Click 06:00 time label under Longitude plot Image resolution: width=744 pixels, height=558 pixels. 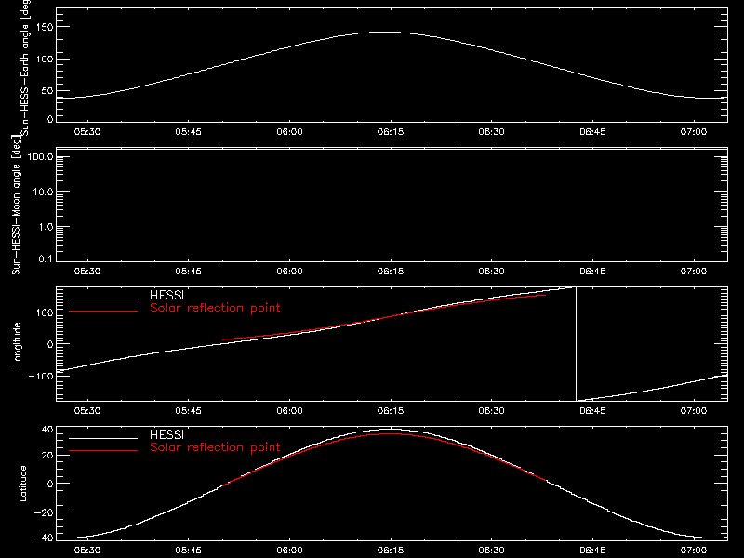[289, 411]
